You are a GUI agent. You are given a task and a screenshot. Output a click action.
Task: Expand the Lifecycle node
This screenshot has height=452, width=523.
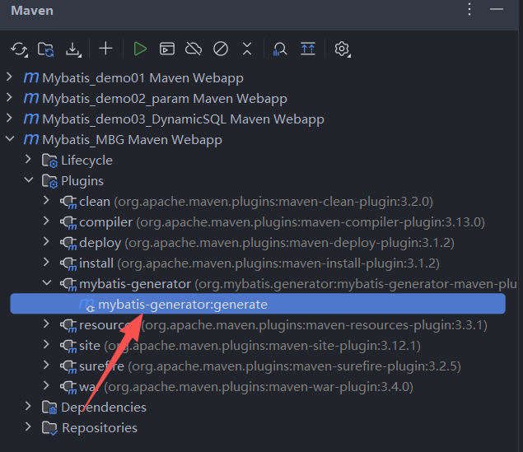[x=28, y=160]
